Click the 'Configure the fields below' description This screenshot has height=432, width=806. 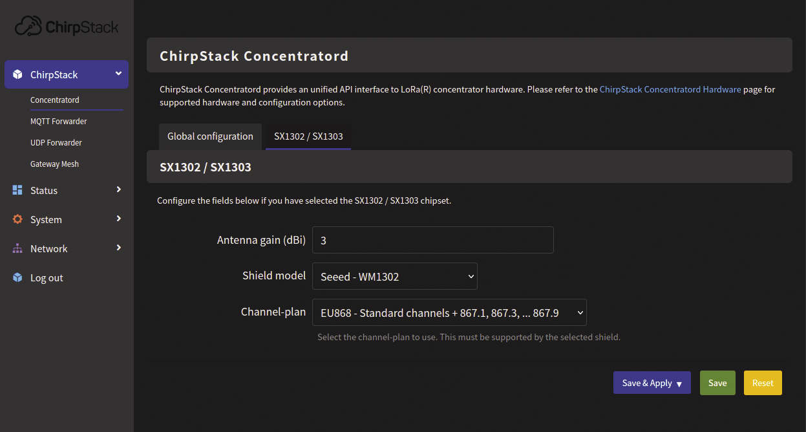(x=304, y=200)
